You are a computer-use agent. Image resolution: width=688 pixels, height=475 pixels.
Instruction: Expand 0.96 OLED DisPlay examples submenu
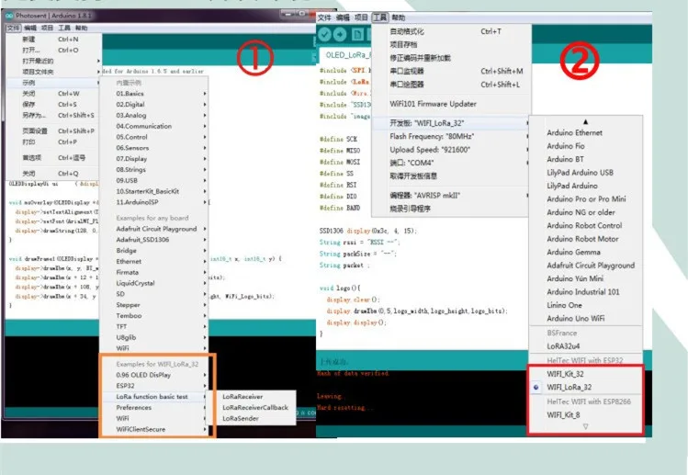pos(154,375)
